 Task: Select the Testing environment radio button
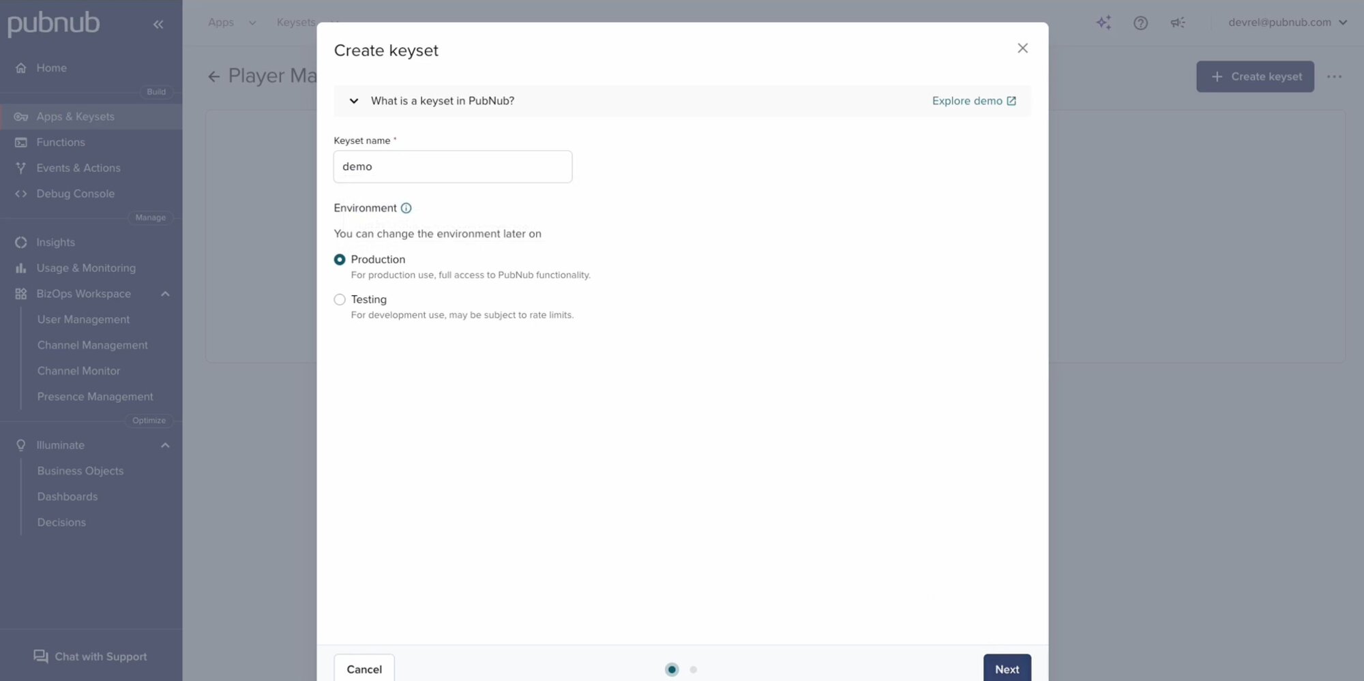click(340, 300)
